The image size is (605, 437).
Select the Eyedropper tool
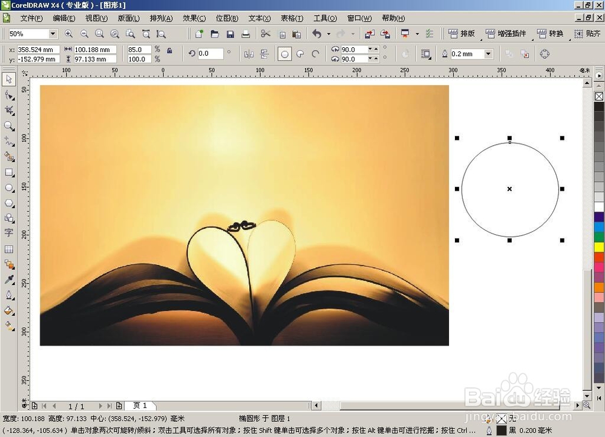pyautogui.click(x=9, y=280)
